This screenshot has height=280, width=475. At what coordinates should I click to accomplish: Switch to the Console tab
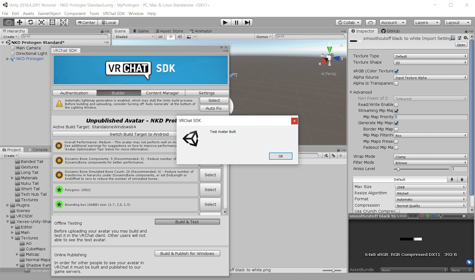tap(38, 150)
